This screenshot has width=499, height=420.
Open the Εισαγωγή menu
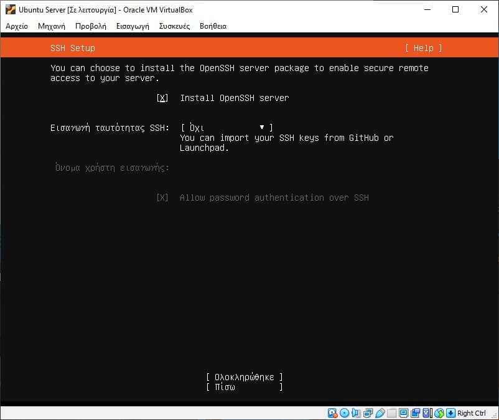[x=133, y=26]
